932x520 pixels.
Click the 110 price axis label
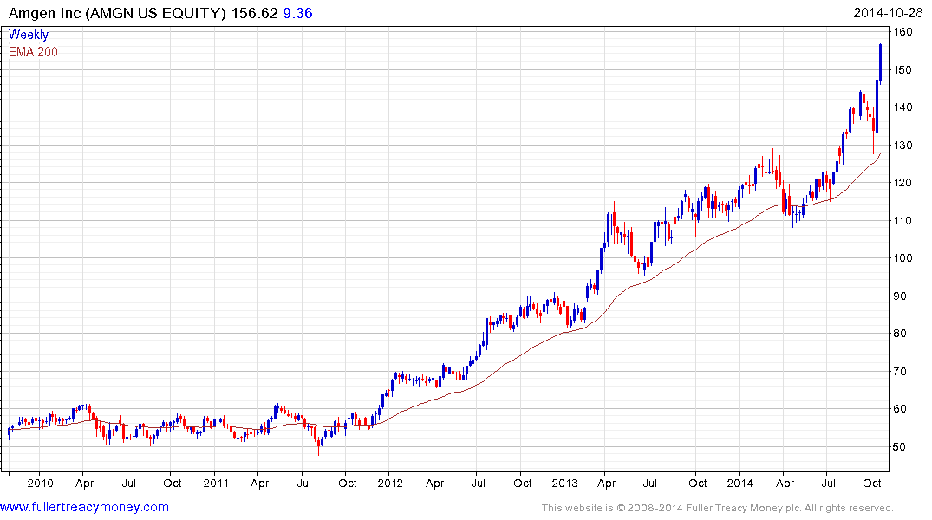point(903,221)
